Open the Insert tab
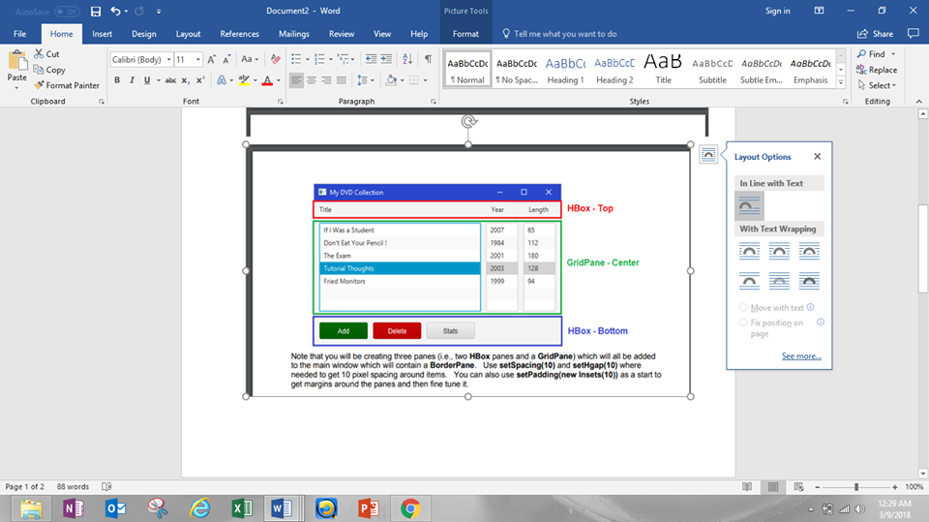This screenshot has height=522, width=929. (x=102, y=34)
